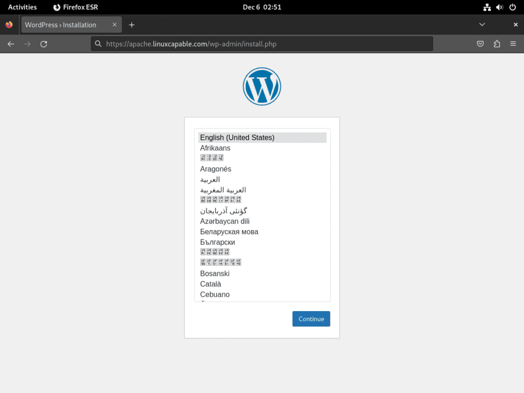Save the page to Pocket
Viewport: 524px width, 393px height.
coord(480,43)
